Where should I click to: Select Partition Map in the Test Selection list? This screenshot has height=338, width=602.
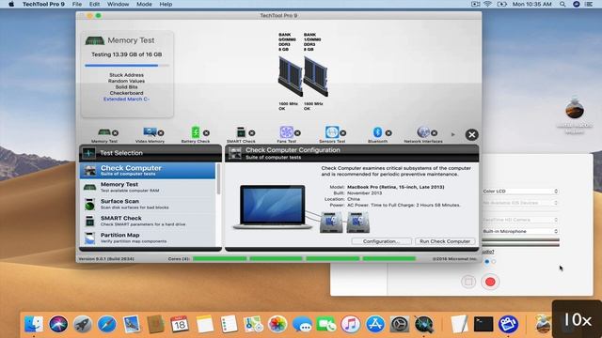click(x=148, y=238)
